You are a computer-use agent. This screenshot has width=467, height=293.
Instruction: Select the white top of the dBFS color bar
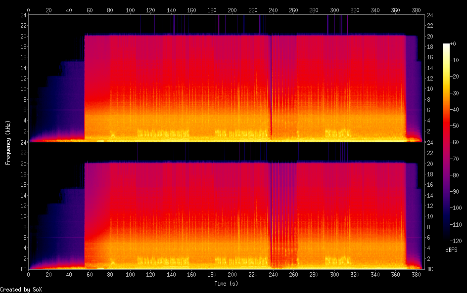[446, 45]
